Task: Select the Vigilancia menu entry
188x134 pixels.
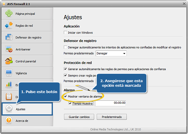Action: click(27, 73)
